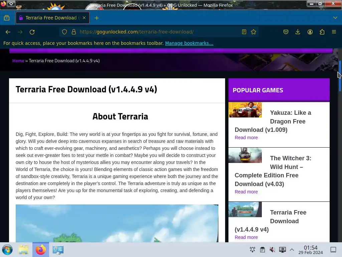This screenshot has width=342, height=257.
Task: Expand the list all tabs chevron
Action: (335, 18)
